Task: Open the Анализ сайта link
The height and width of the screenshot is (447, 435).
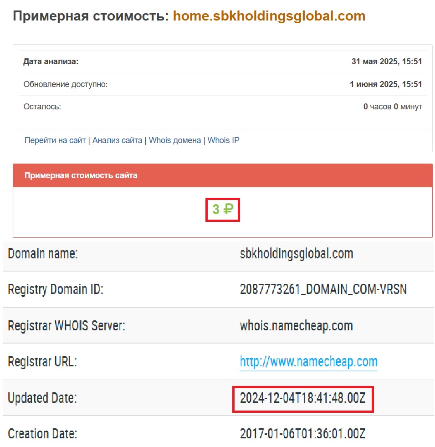Action: coord(116,140)
